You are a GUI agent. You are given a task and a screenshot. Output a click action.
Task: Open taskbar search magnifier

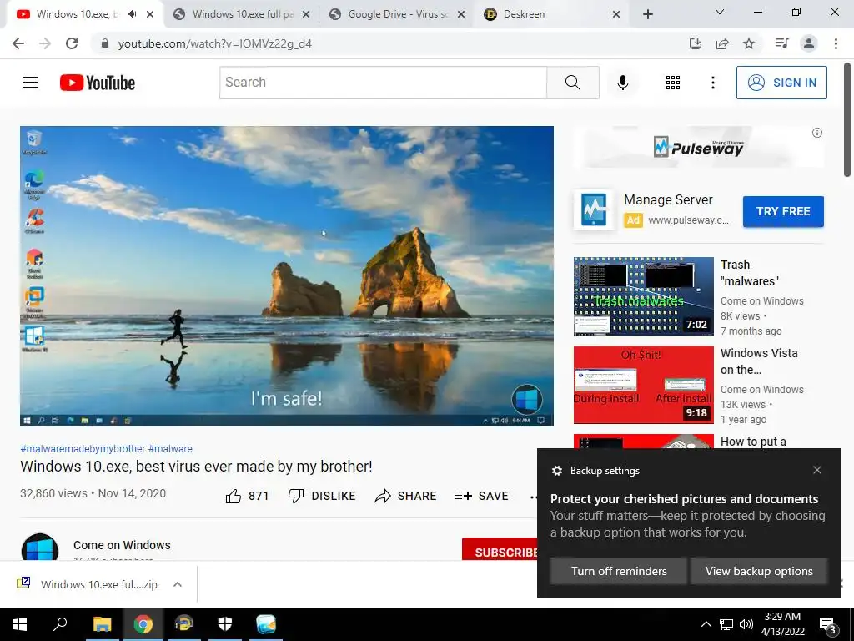60,624
